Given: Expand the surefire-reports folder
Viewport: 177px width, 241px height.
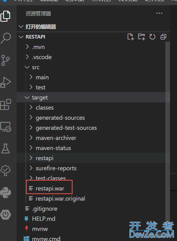Looking at the screenshot, I should [31, 168].
